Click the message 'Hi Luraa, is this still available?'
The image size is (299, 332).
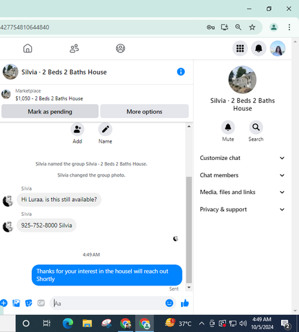click(x=59, y=200)
